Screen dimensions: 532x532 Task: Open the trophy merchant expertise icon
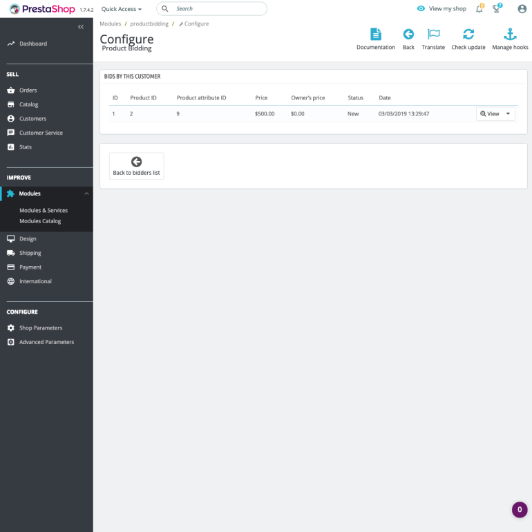pos(496,9)
